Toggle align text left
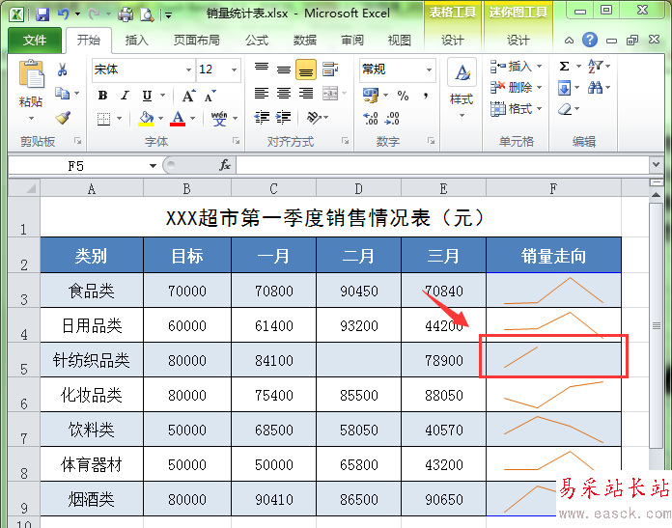Viewport: 672px width, 528px height. pos(262,93)
